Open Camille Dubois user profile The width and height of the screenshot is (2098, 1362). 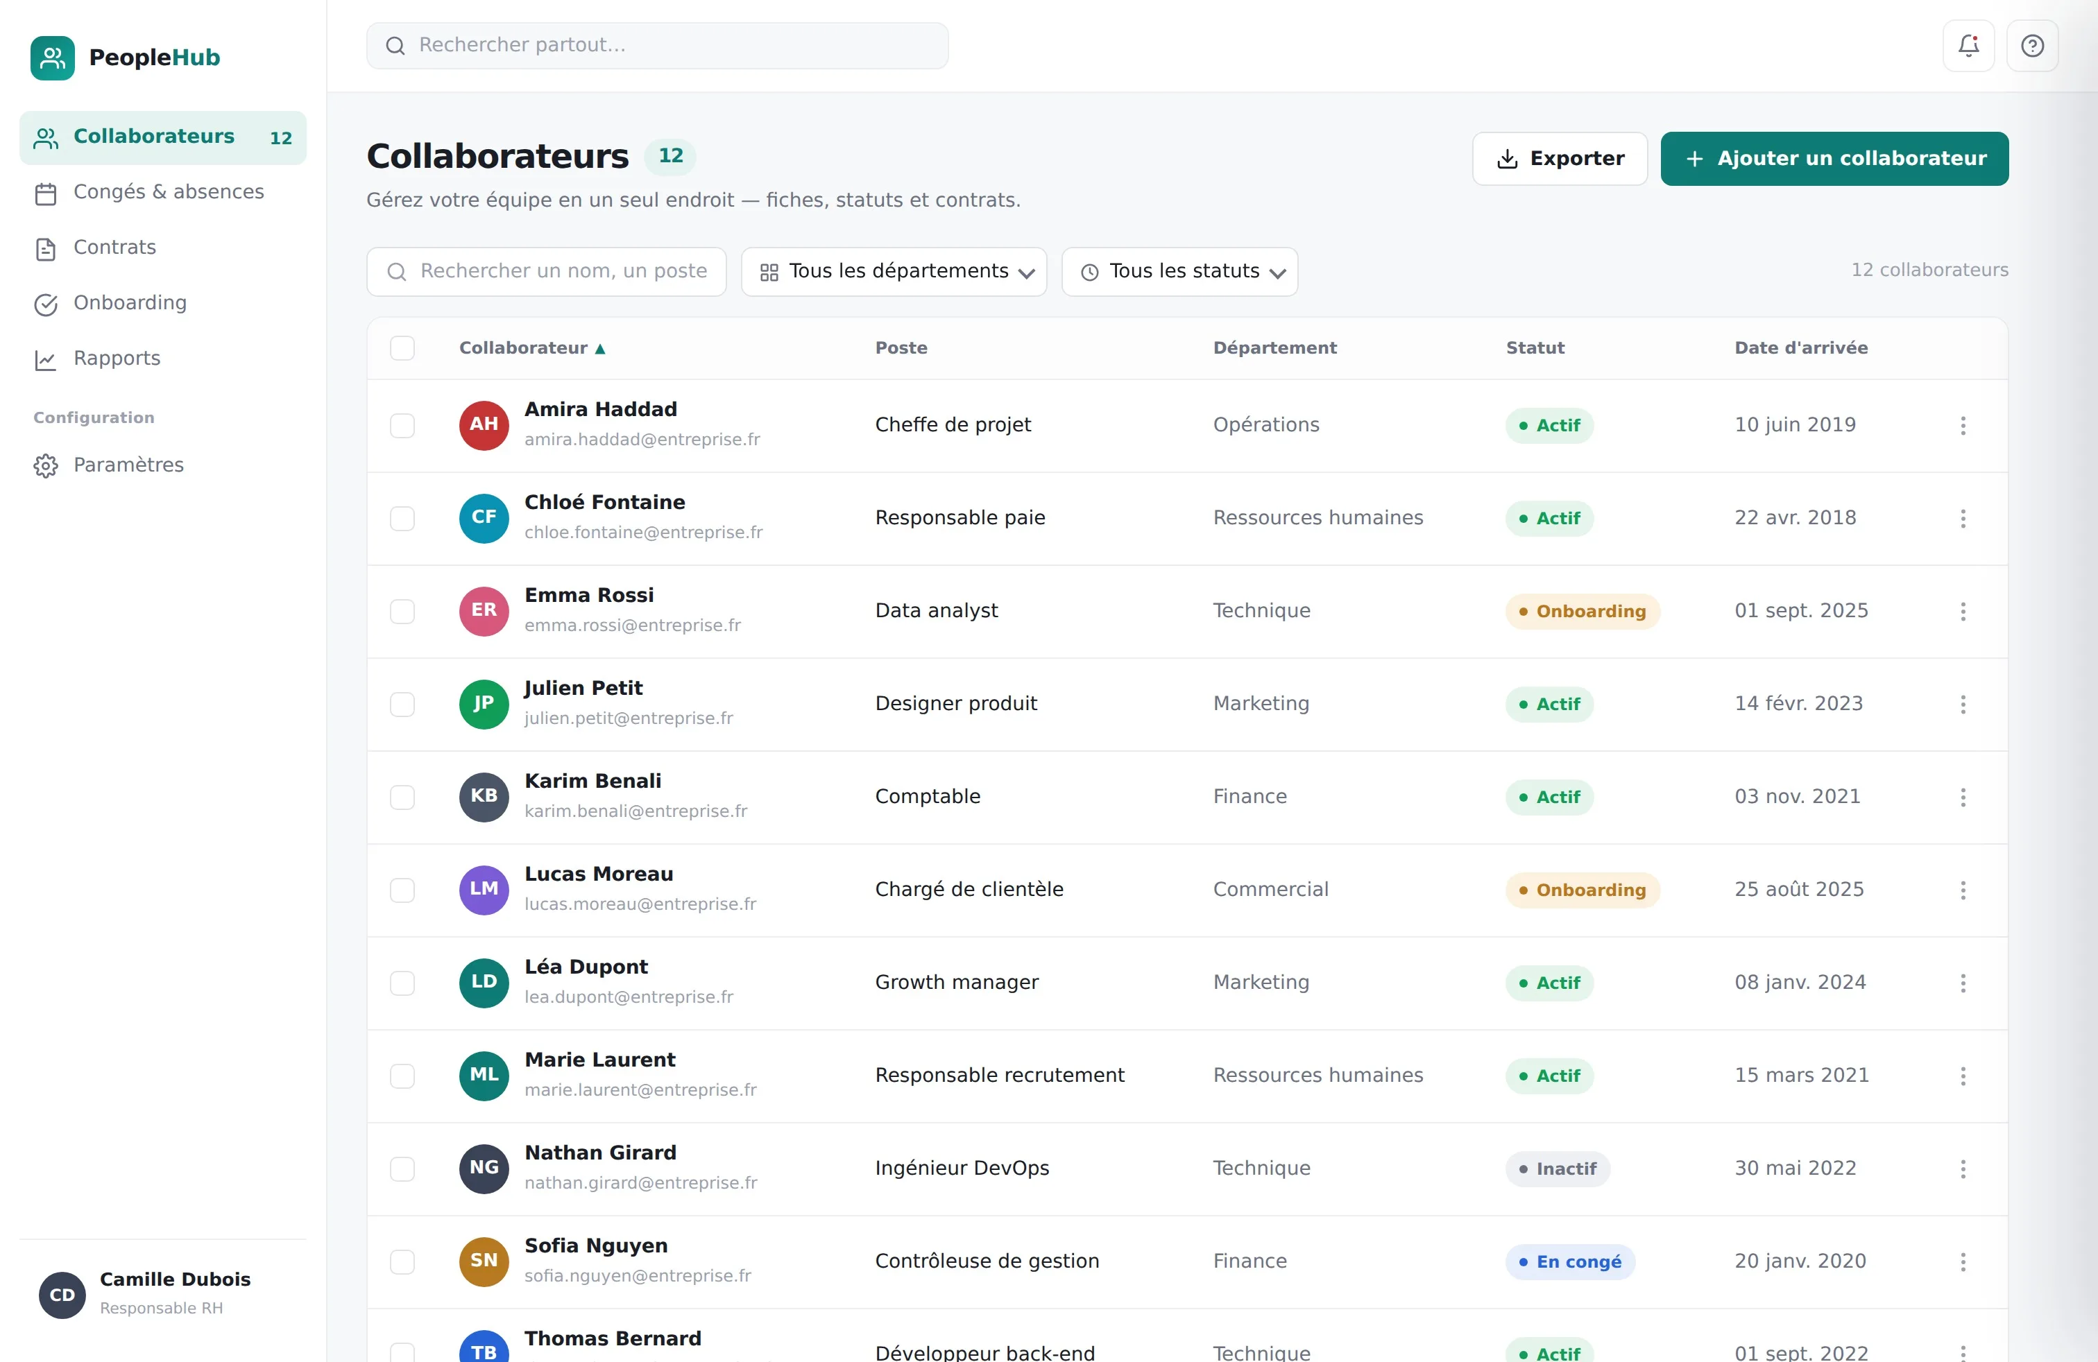pyautogui.click(x=163, y=1294)
